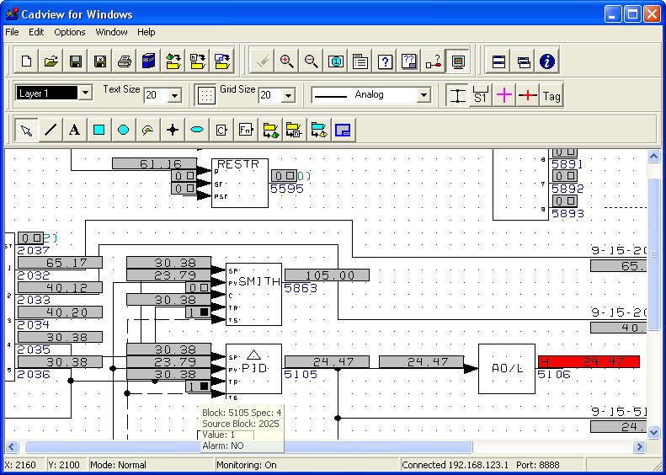The width and height of the screenshot is (666, 475).
Task: Click block number 5106 label
Action: point(554,375)
